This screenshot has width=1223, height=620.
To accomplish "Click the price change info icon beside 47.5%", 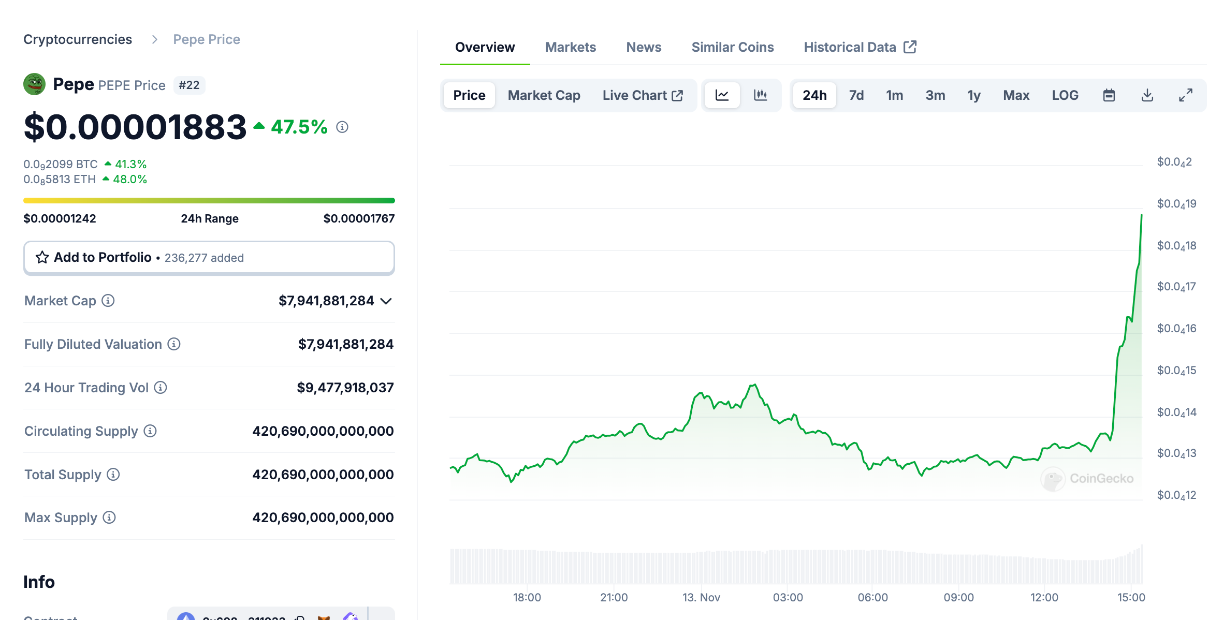I will [342, 127].
